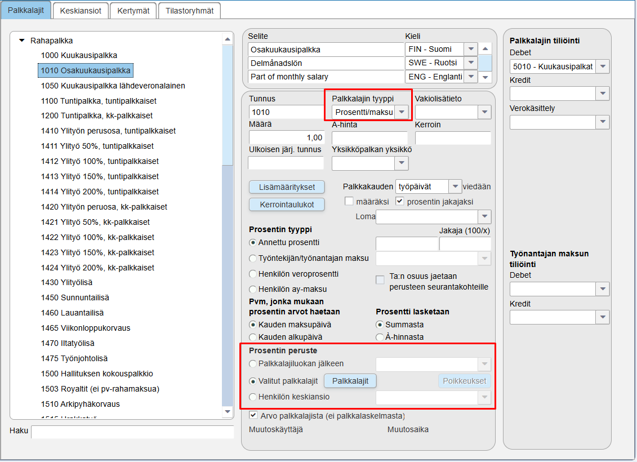The width and height of the screenshot is (637, 462).
Task: Select the Tilastoryhmät tab
Action: 189,11
